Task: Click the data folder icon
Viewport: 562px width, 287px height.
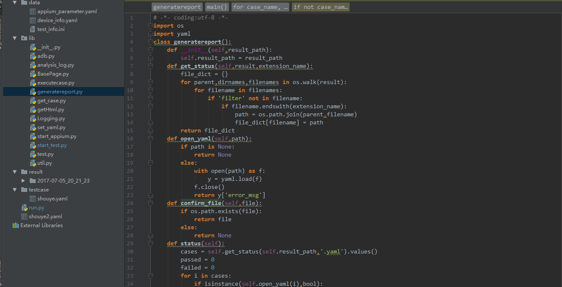Action: (24, 3)
